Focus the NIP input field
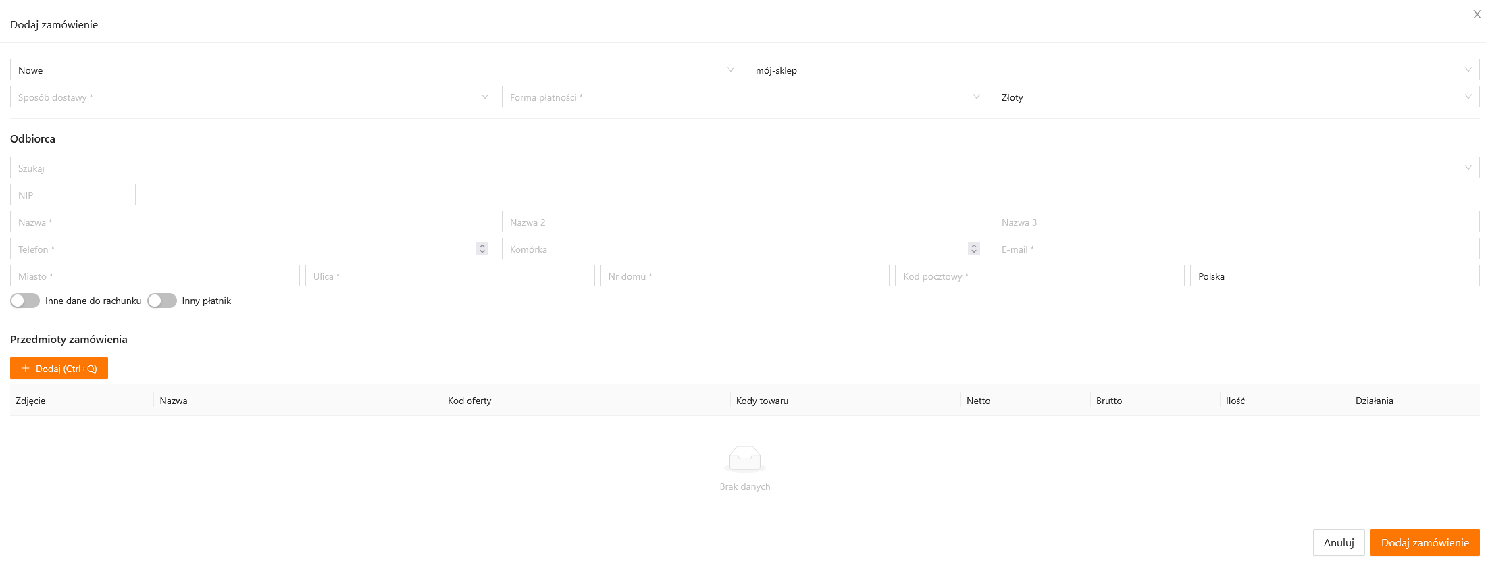The width and height of the screenshot is (1486, 564). click(x=73, y=195)
